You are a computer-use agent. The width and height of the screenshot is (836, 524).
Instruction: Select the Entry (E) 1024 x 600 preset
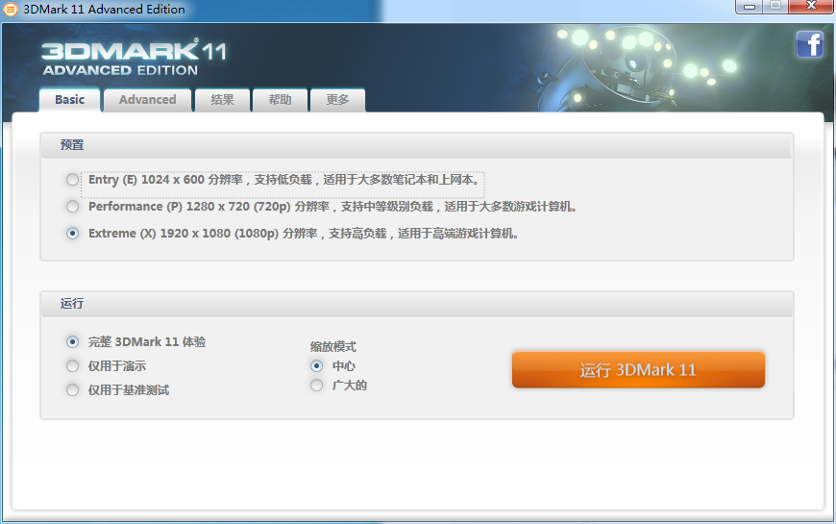click(72, 179)
